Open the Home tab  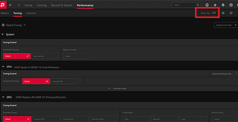pos(28,5)
